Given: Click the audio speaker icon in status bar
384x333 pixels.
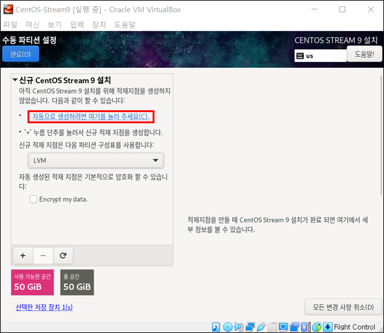Looking at the screenshot, I should click(x=239, y=327).
